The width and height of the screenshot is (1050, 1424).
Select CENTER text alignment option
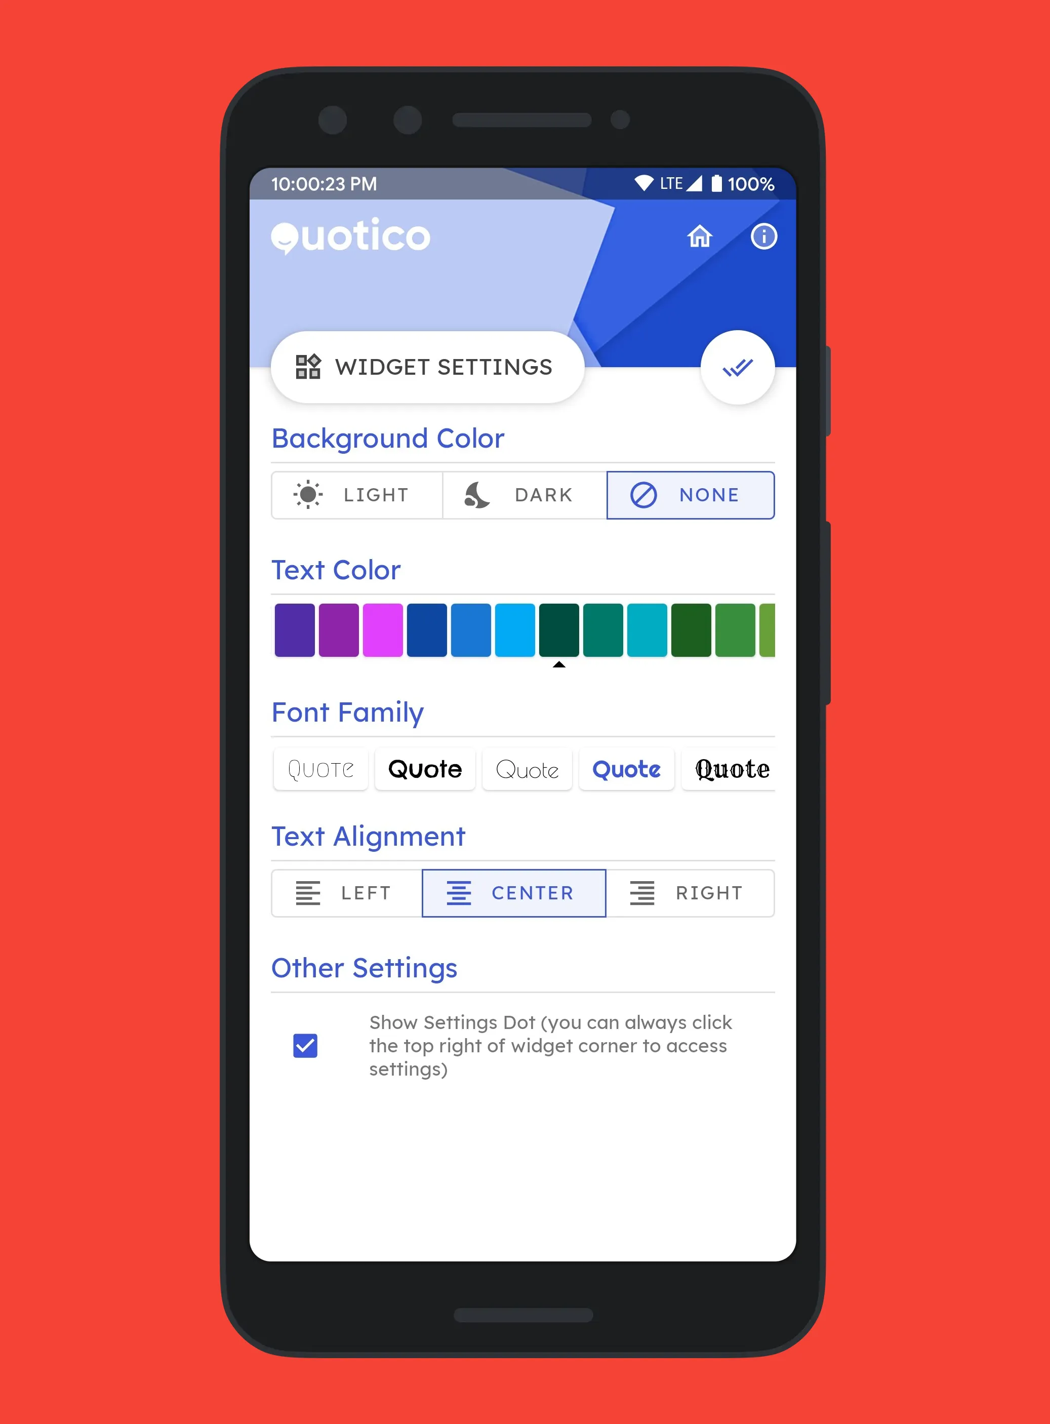pos(514,892)
